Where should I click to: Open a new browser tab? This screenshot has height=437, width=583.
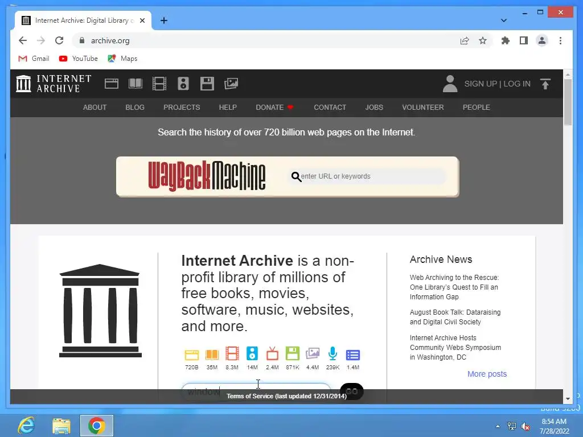click(x=164, y=20)
